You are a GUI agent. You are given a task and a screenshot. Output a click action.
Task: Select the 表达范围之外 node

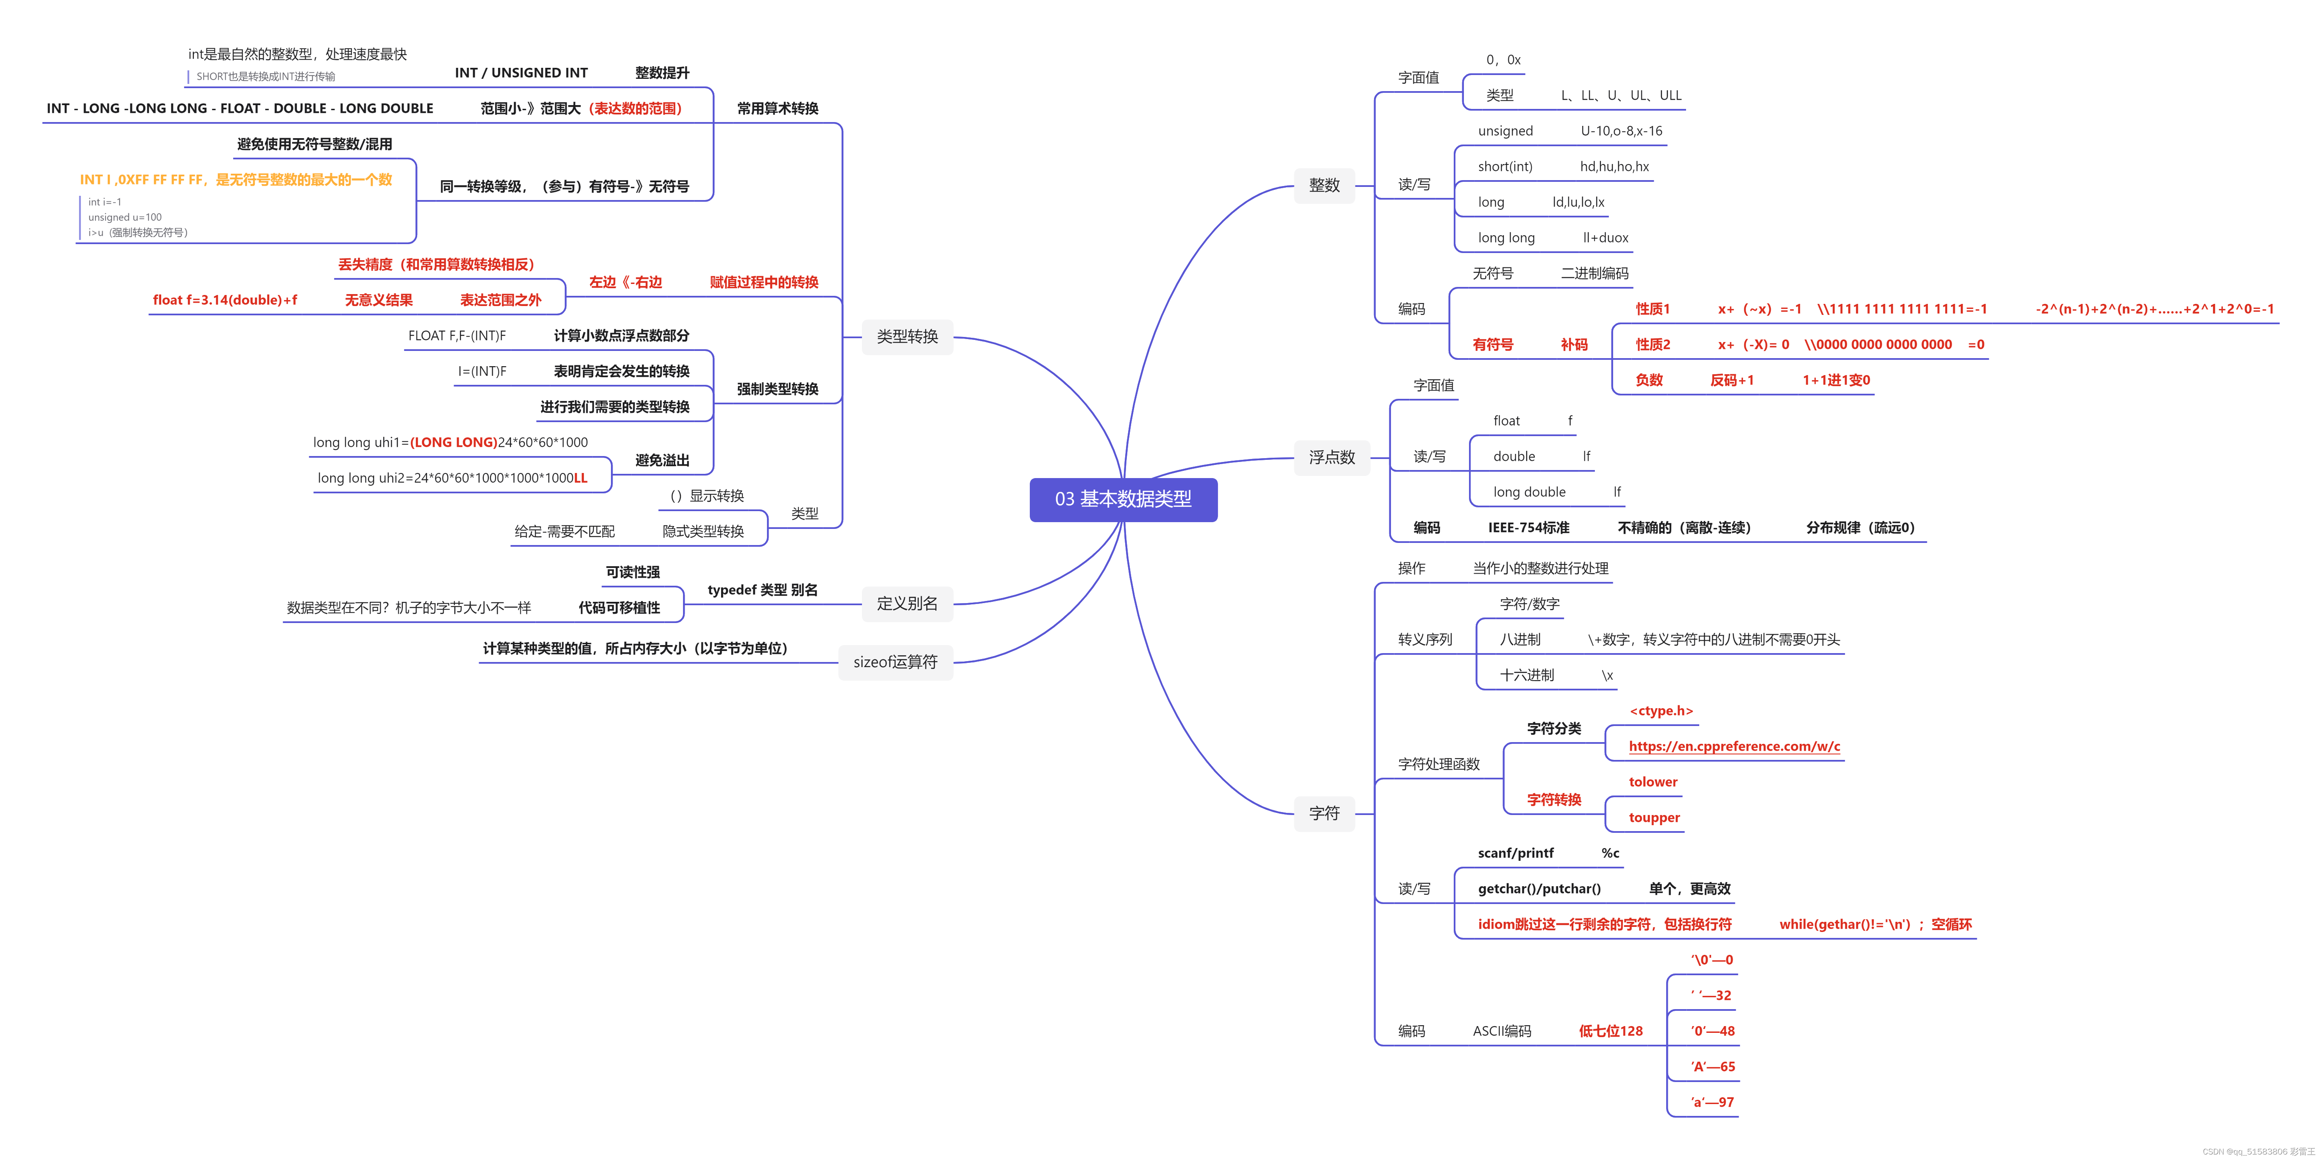point(500,300)
